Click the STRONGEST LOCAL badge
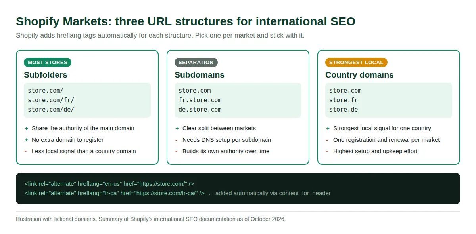476x234 pixels. click(356, 62)
